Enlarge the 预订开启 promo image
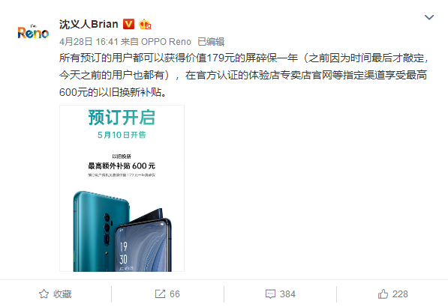Image resolution: width=448 pixels, height=307 pixels. pos(122,188)
